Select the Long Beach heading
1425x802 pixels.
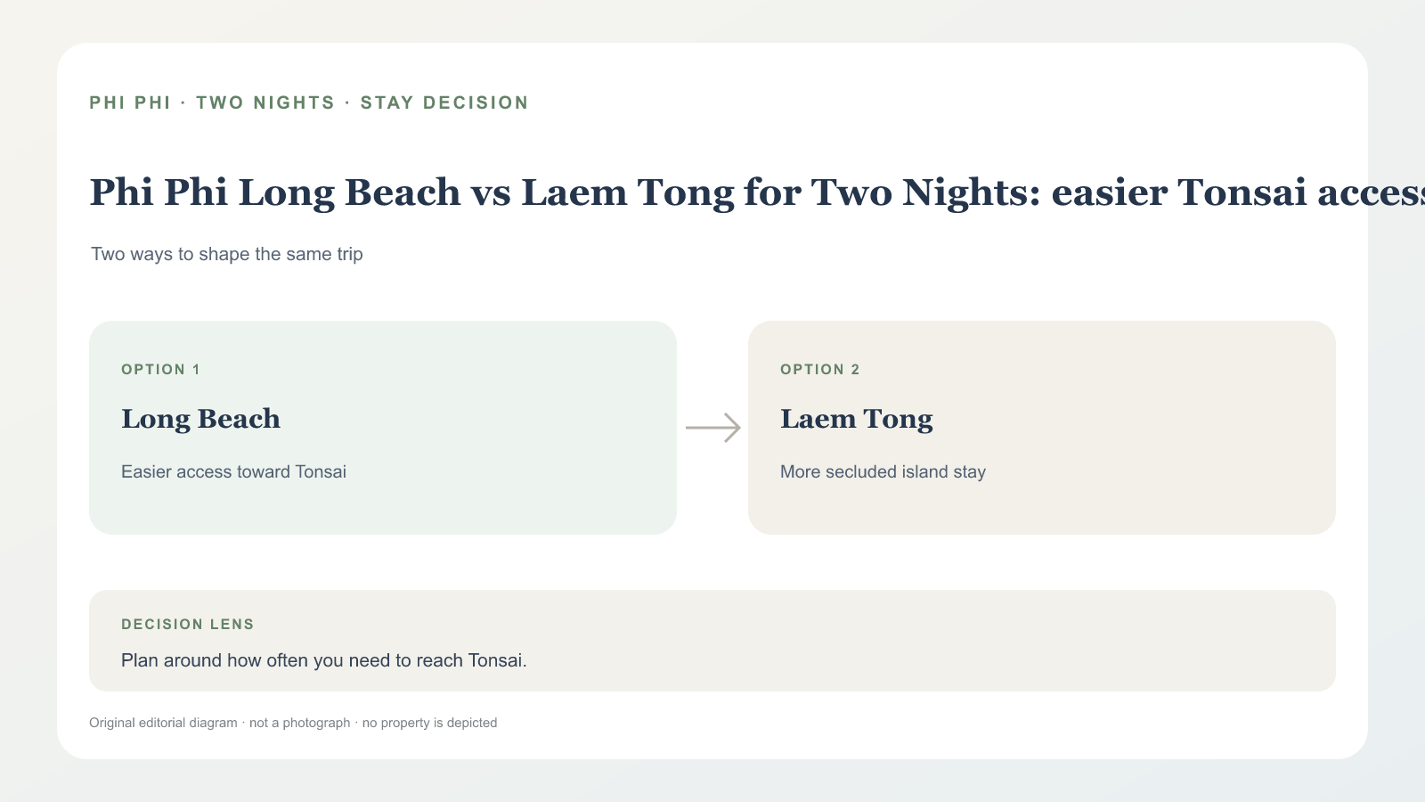point(200,419)
